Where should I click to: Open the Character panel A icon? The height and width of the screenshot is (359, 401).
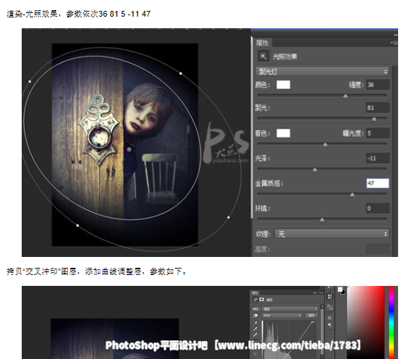(x=329, y=318)
